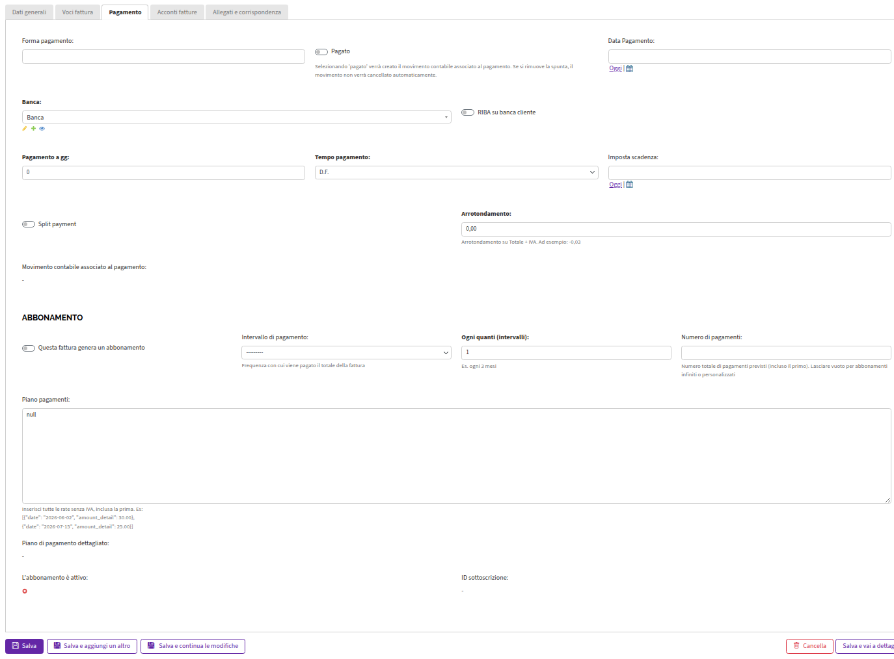Open the Tempo pagamento dropdown
Screen dimensions: 894x659
click(x=457, y=172)
